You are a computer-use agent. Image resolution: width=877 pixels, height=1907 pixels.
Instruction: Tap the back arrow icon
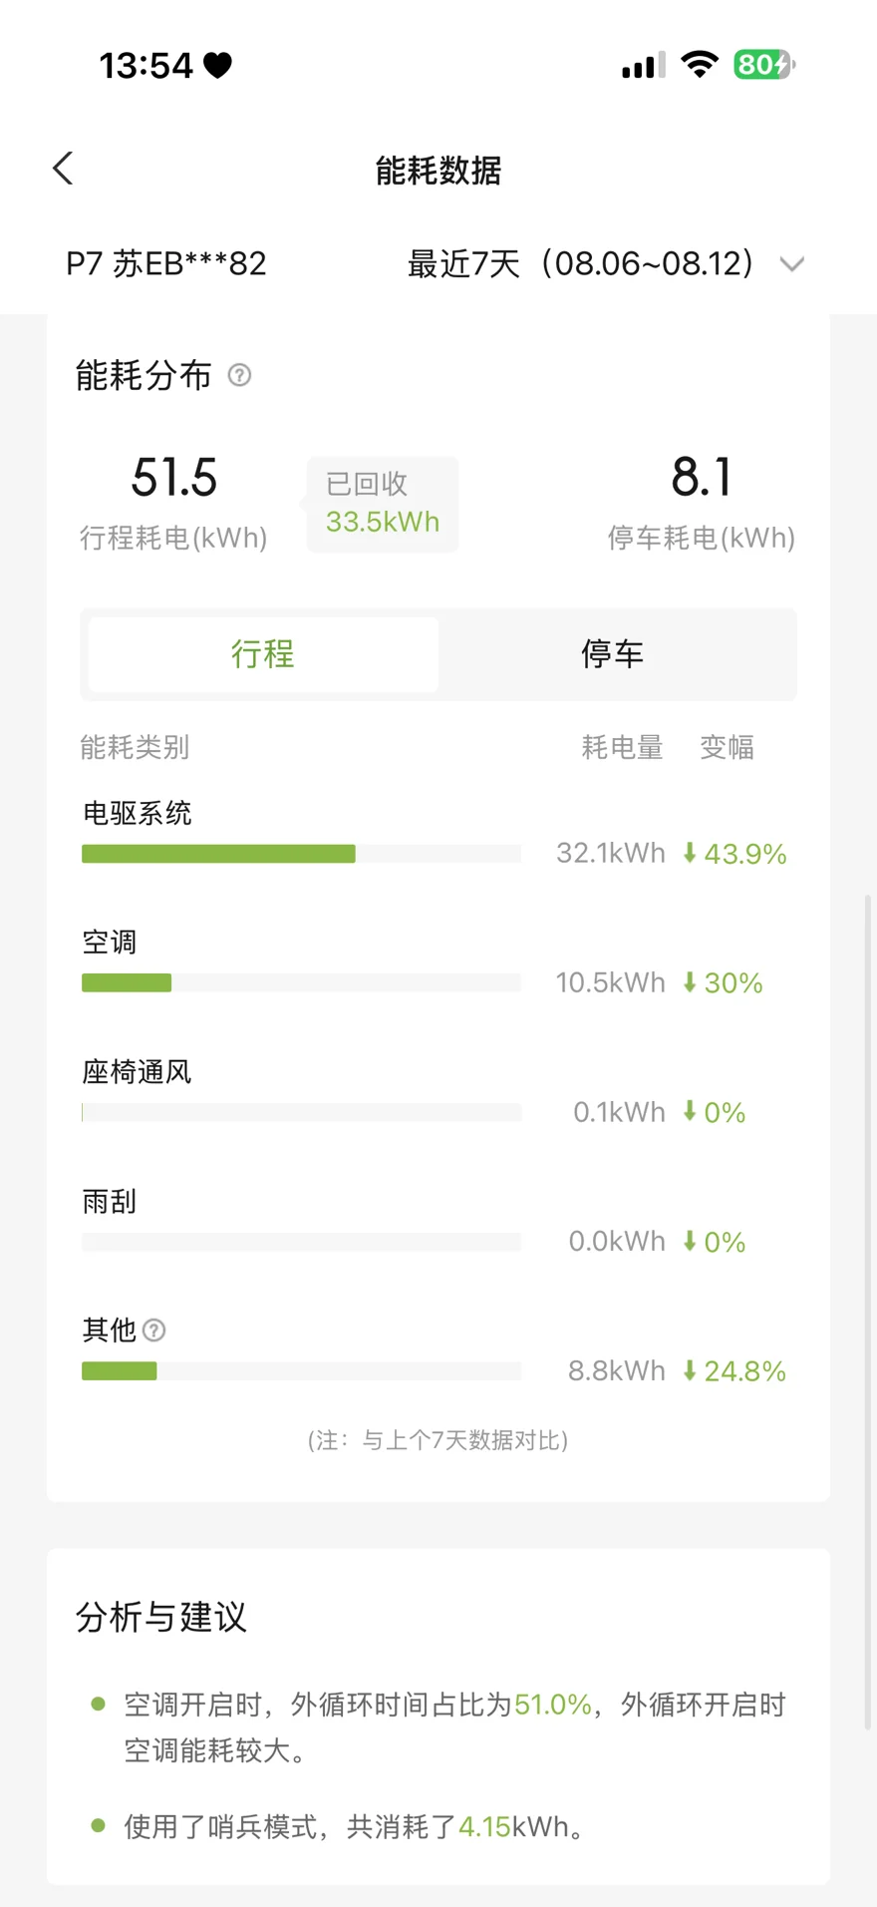(63, 169)
